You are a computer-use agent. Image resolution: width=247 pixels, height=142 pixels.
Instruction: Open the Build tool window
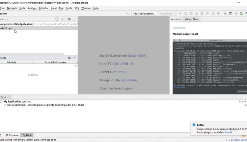(27, 135)
